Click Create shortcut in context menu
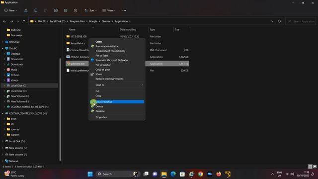 click(117, 101)
